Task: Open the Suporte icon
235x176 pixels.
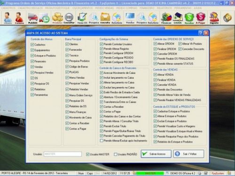Action: [x=214, y=18]
